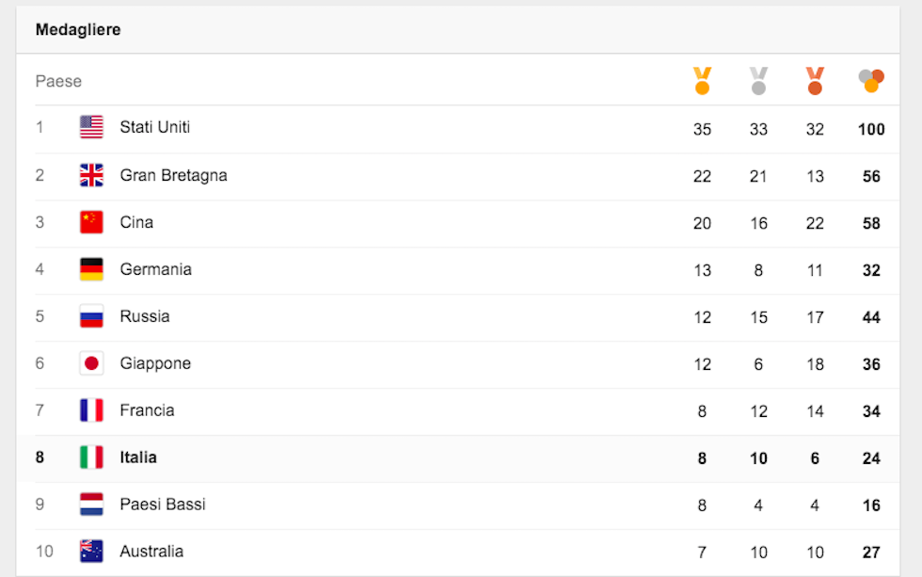
Task: Click the Giappone flag icon
Action: point(91,363)
